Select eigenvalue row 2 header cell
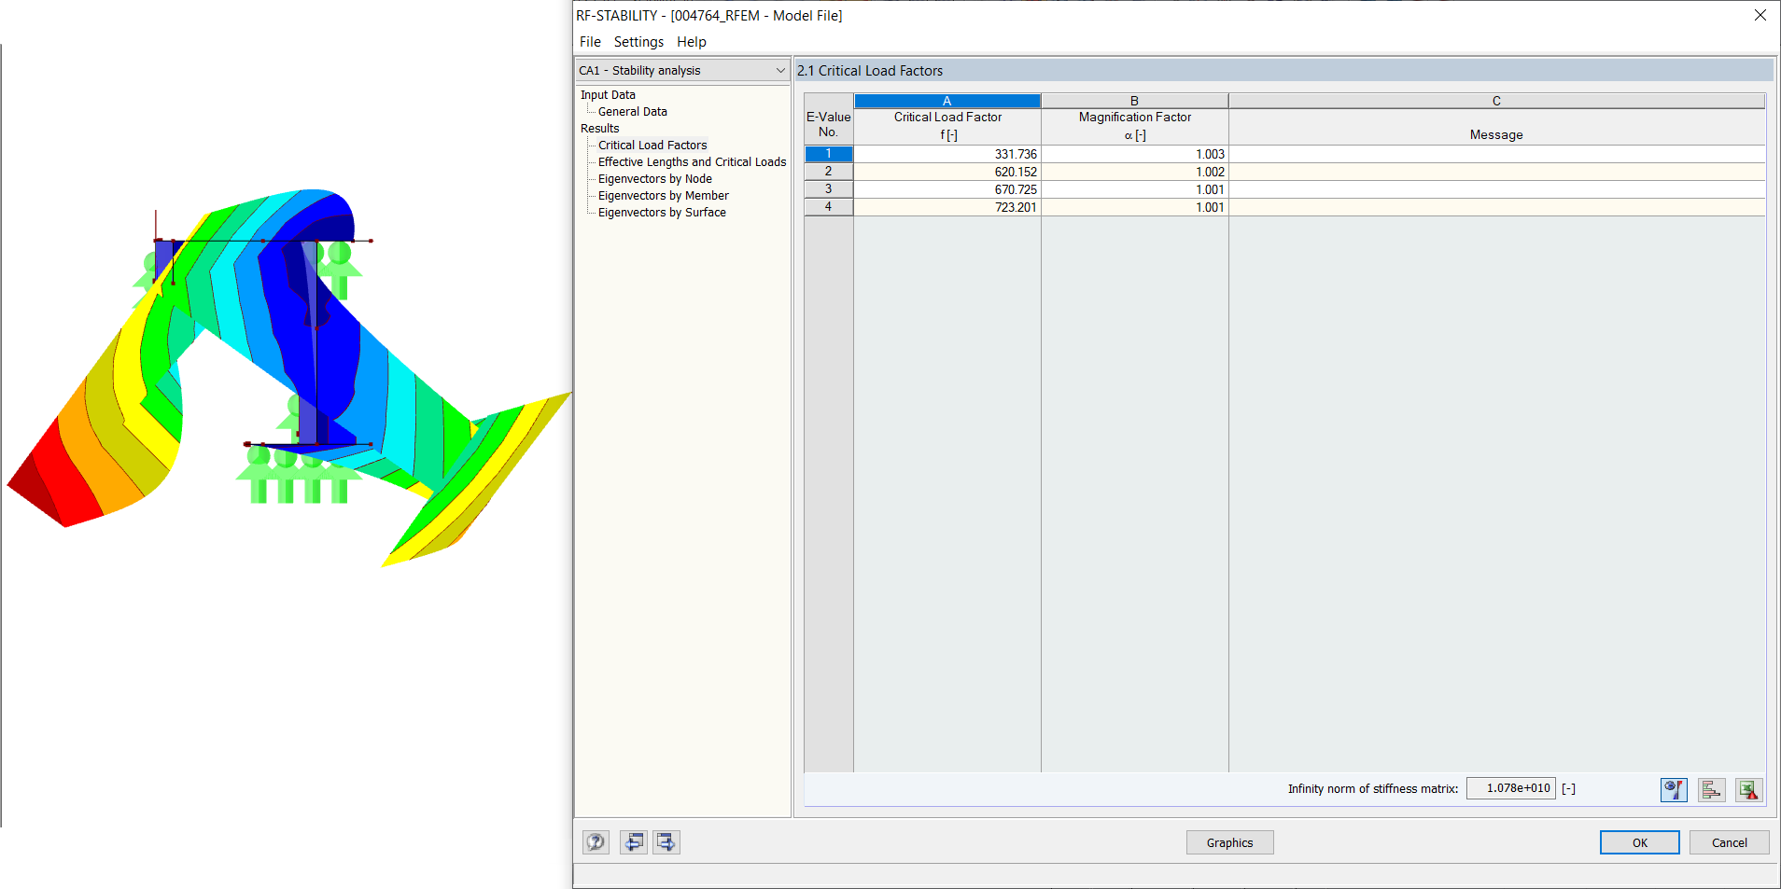 click(x=828, y=171)
